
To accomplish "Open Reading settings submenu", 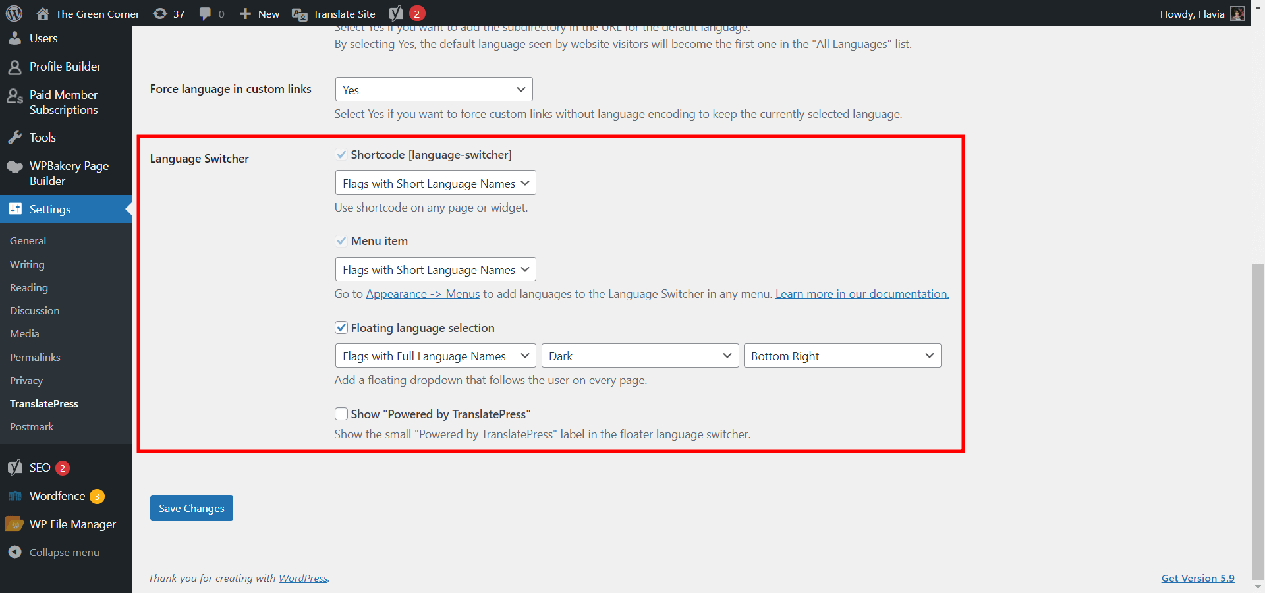I will click(x=29, y=288).
